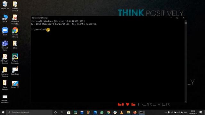Open the Numpy PPT file icon
Screen dimensions: 205x115
[15, 84]
